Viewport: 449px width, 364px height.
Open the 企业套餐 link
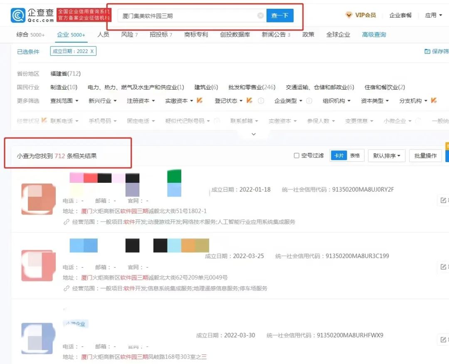click(x=400, y=15)
